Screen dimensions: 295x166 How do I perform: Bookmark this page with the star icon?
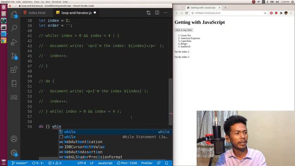pos(265,13)
